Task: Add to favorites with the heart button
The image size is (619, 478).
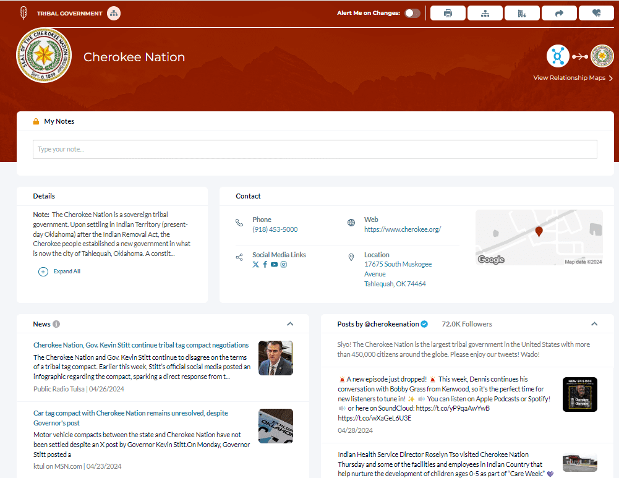Action: coord(596,13)
